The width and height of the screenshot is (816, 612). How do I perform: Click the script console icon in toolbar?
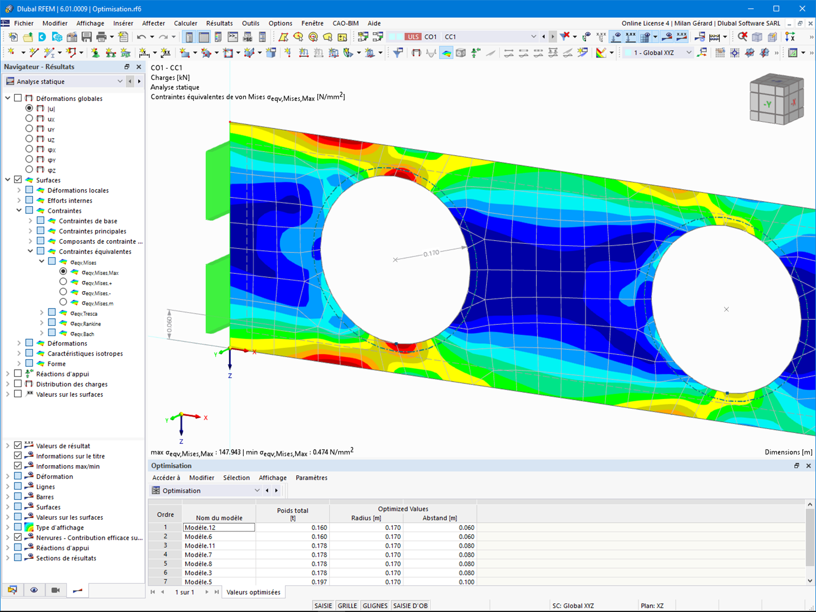[233, 37]
